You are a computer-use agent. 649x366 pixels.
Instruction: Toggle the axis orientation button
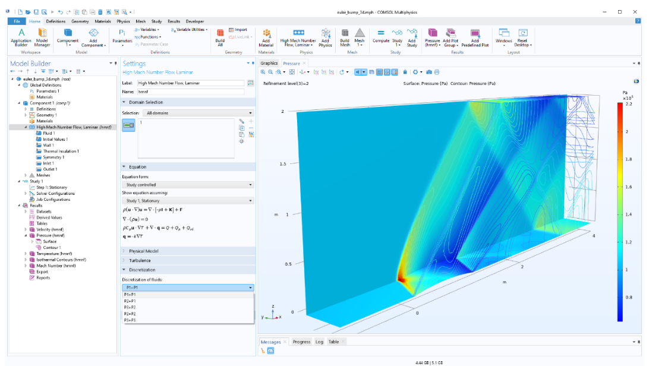tap(387, 72)
